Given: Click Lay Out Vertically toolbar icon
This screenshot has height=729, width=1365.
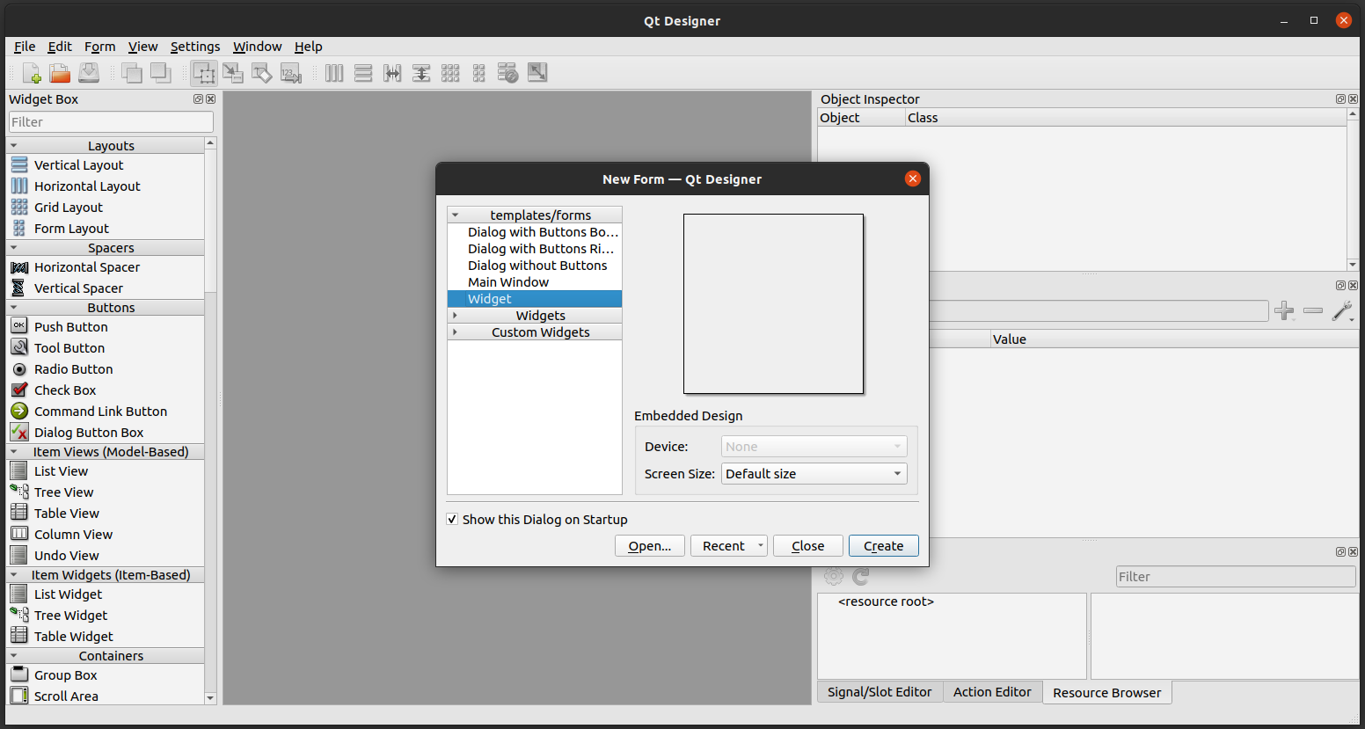Looking at the screenshot, I should 363,73.
